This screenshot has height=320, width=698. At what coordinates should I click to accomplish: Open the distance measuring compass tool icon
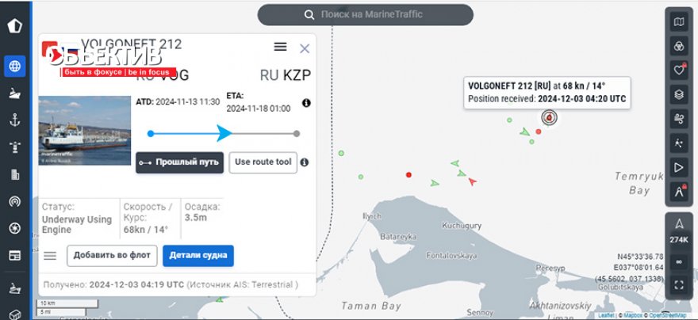pyautogui.click(x=678, y=192)
